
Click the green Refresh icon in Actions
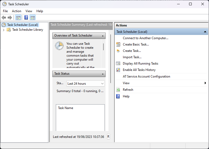pyautogui.click(x=118, y=90)
